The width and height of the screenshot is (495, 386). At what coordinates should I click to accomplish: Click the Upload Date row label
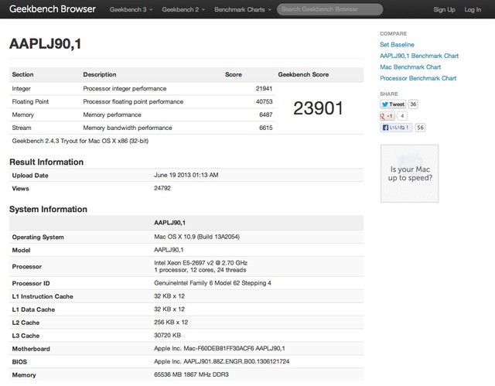[30, 176]
